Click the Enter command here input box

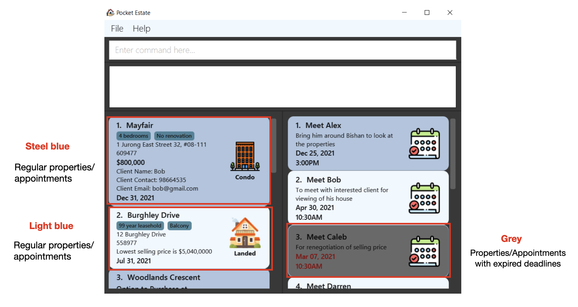pos(283,50)
